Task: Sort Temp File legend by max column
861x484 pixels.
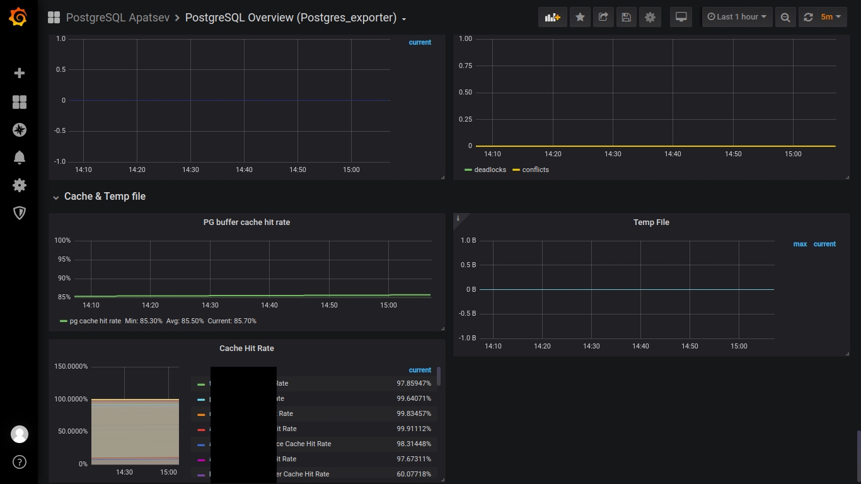Action: pyautogui.click(x=800, y=244)
